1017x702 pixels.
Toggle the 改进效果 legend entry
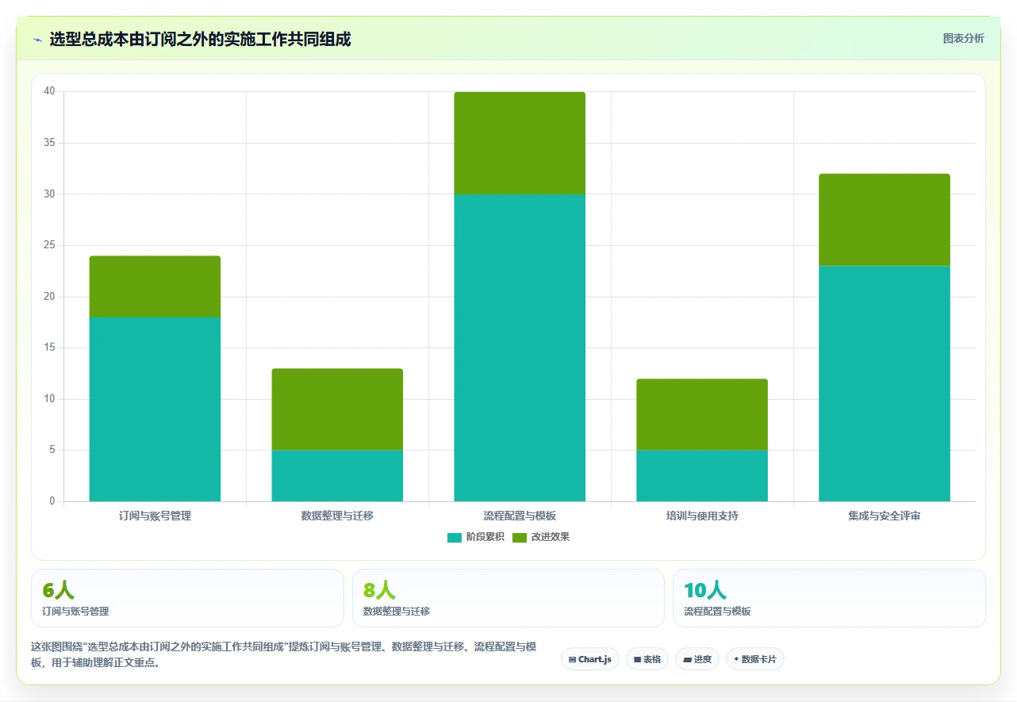point(541,537)
